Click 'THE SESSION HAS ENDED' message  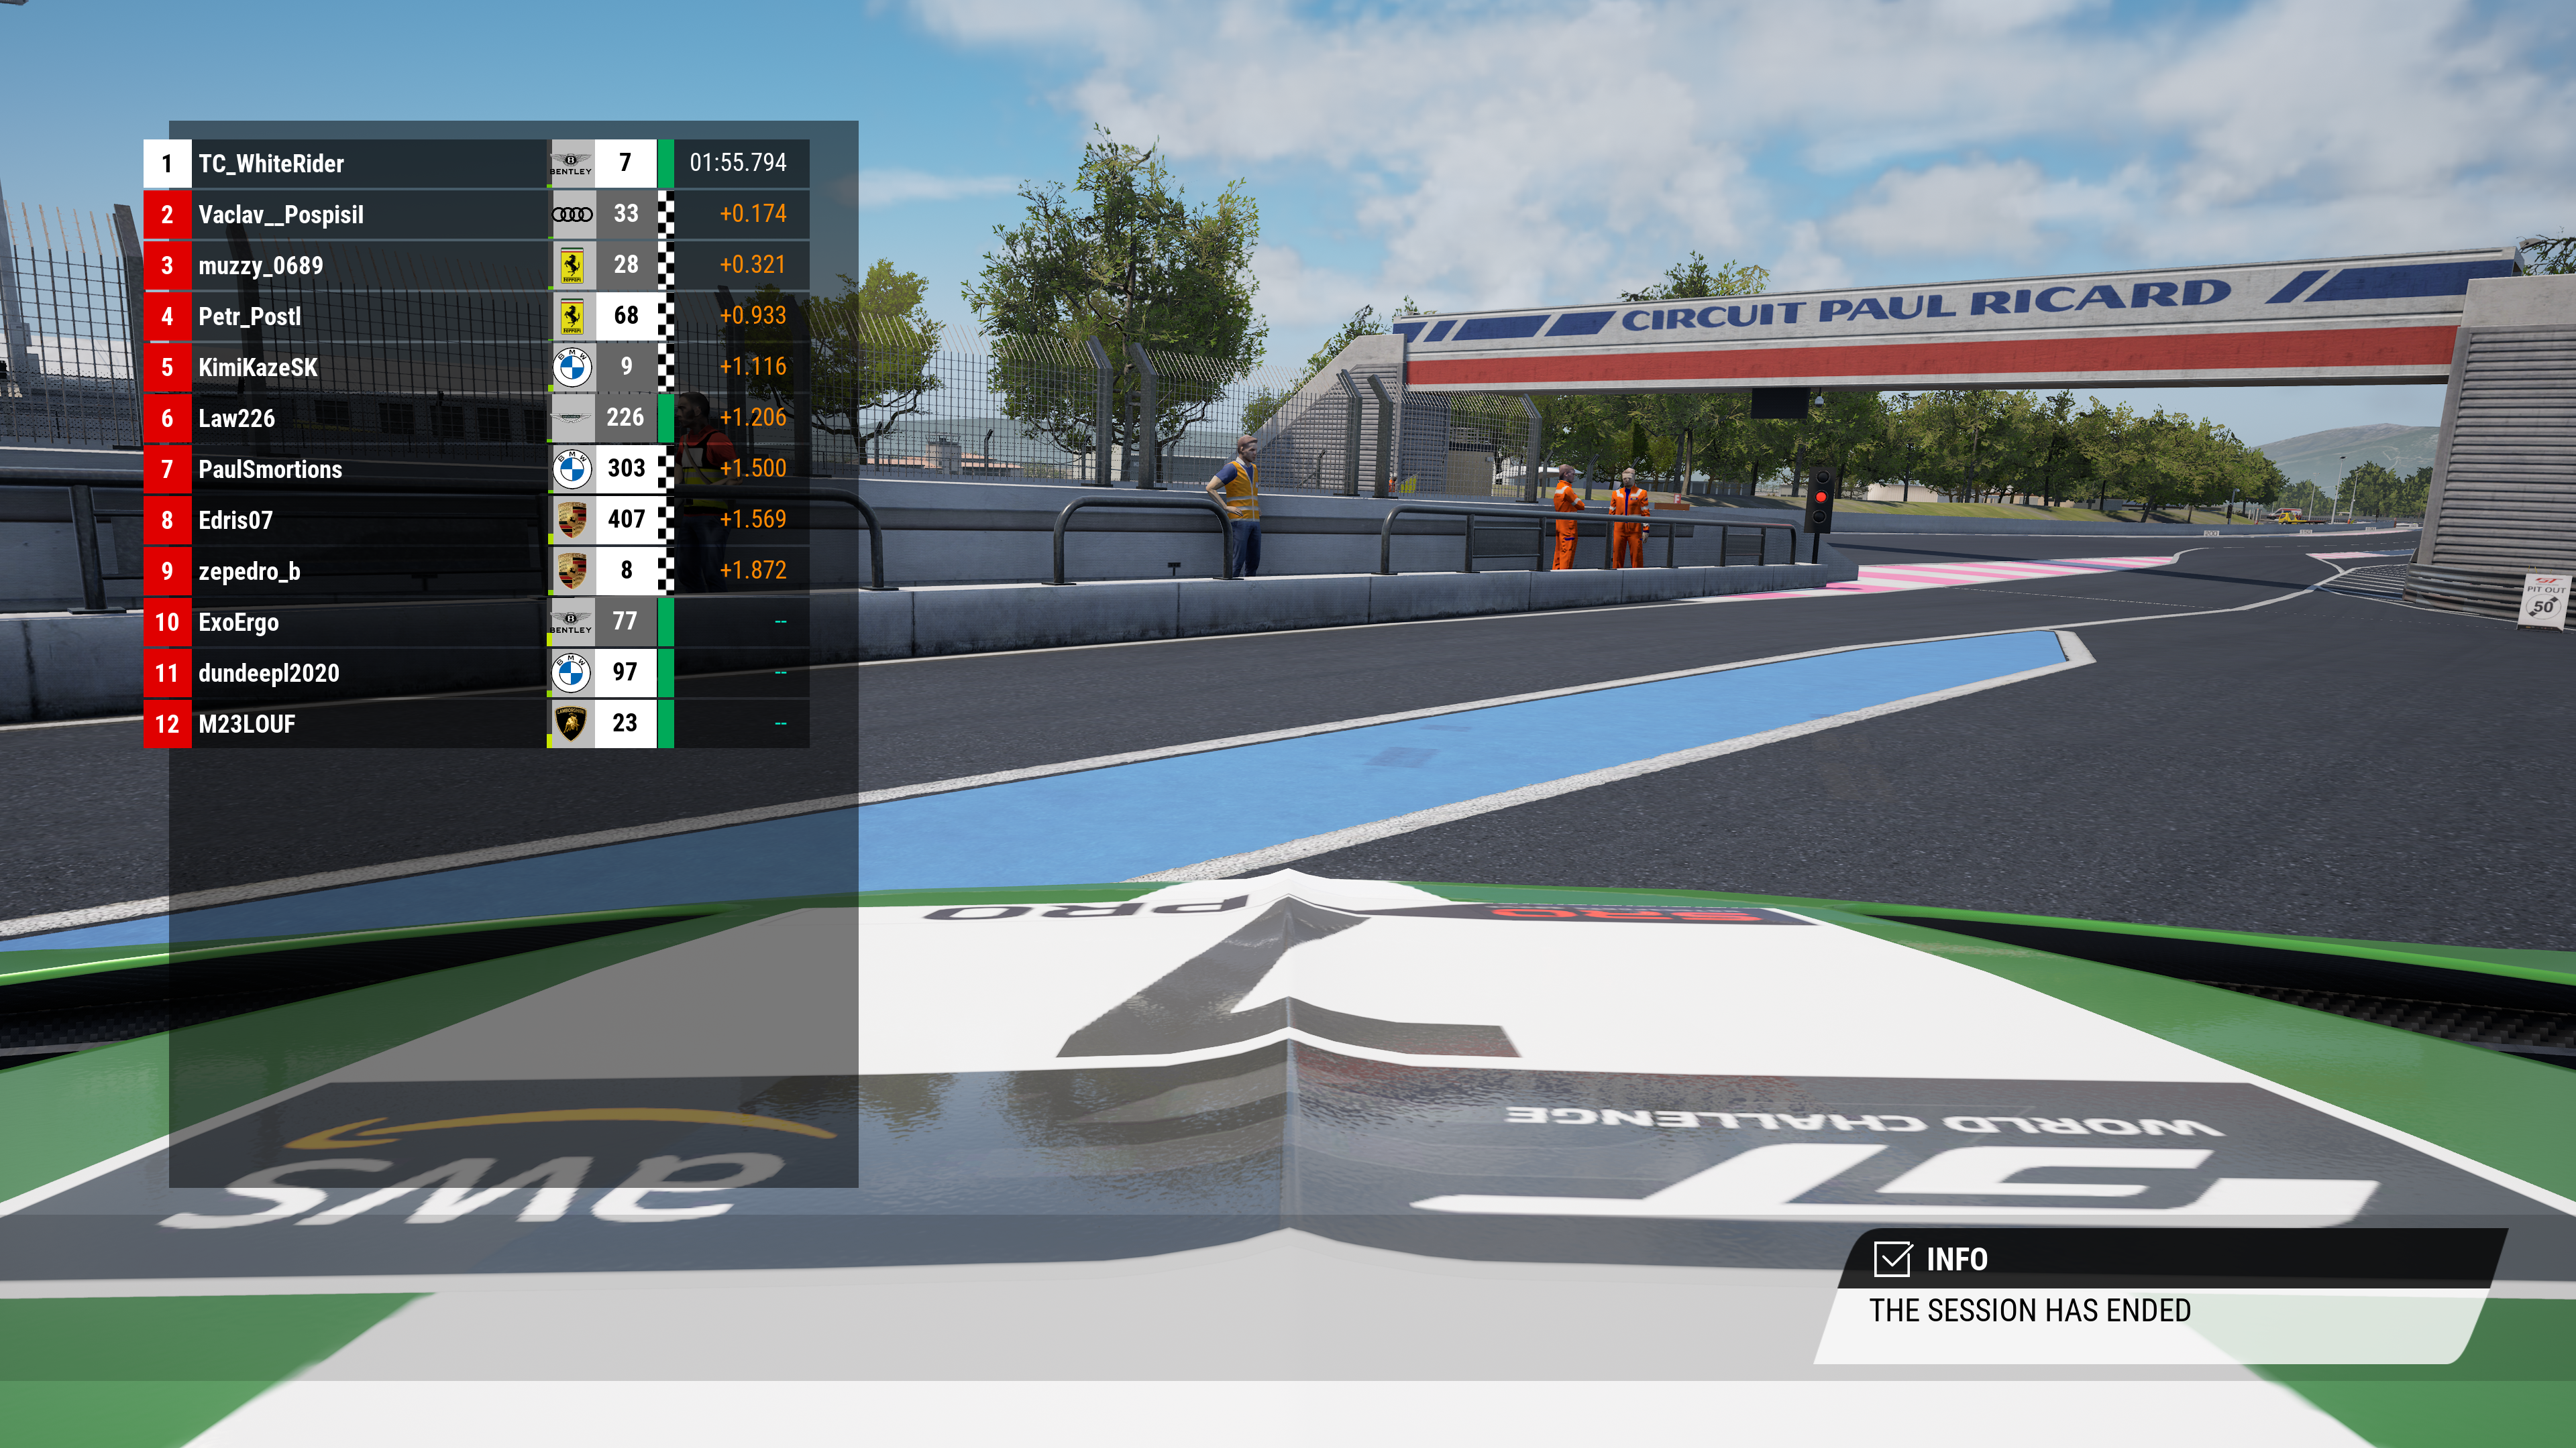point(2030,1310)
